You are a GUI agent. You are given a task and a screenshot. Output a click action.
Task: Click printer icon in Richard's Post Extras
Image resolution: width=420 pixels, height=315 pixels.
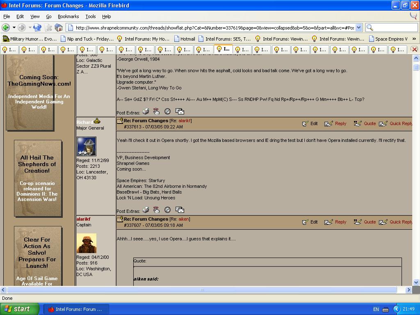point(146,210)
